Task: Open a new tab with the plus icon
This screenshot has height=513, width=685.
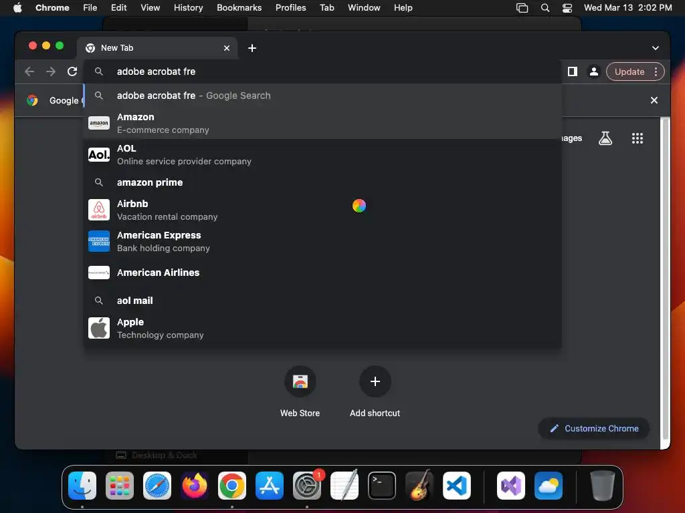Action: 252,48
